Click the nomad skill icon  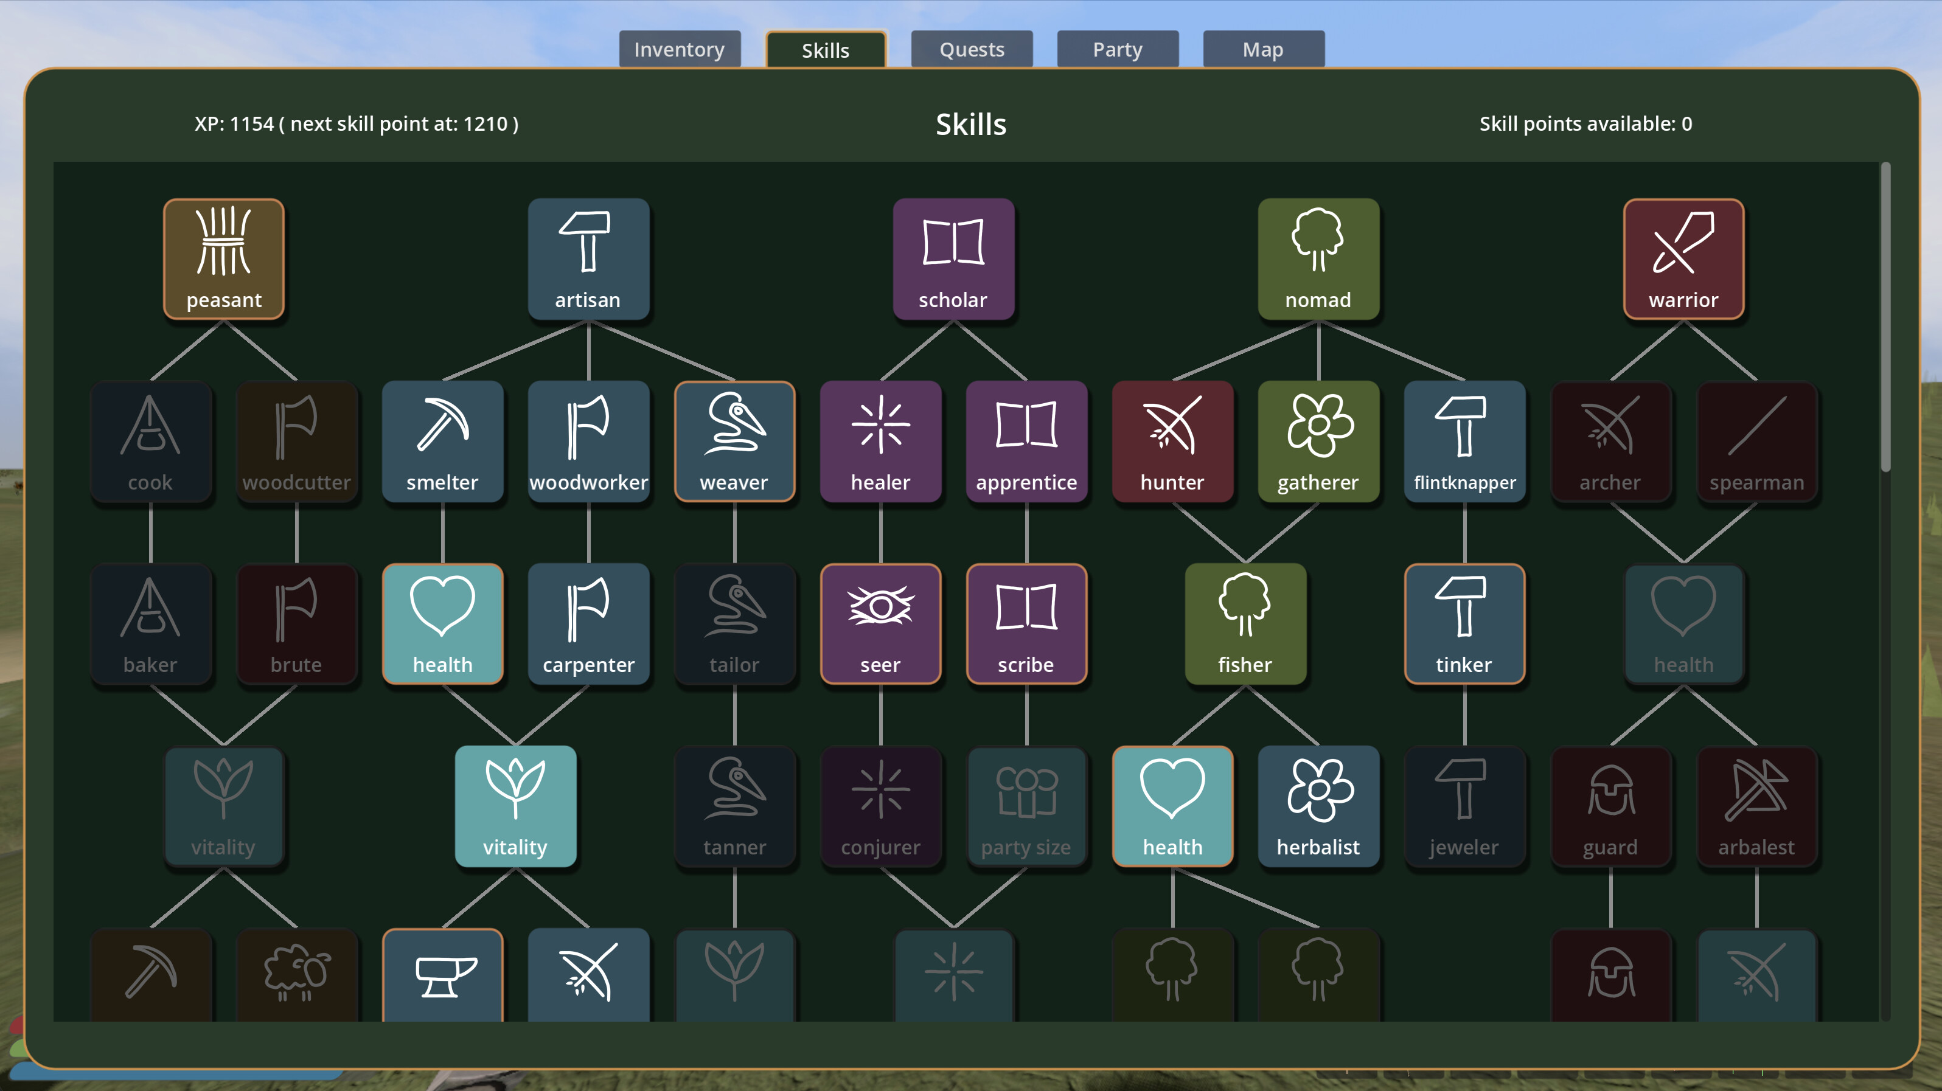[1318, 258]
